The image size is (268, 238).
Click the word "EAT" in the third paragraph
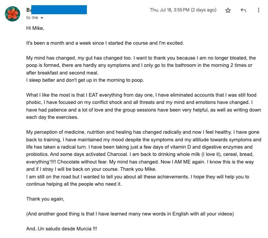point(93,95)
